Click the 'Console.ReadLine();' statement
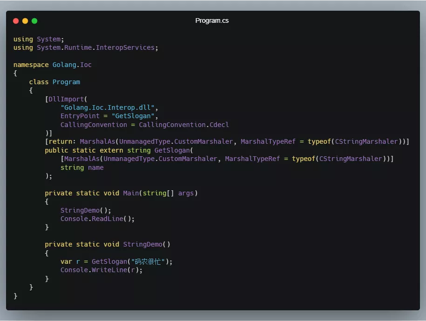426x321 pixels. tap(97, 219)
